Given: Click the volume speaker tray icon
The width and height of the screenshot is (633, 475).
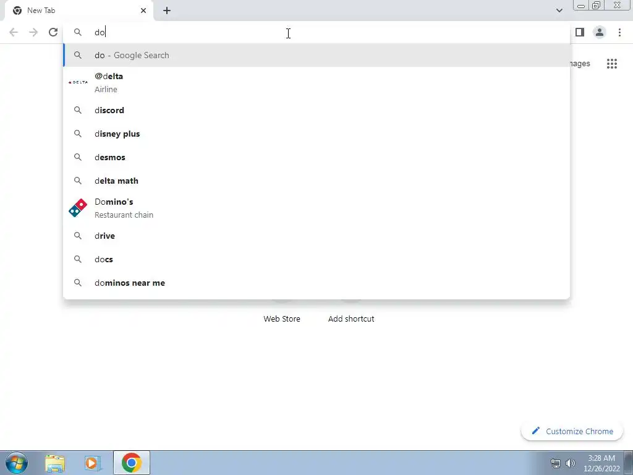Looking at the screenshot, I should 571,463.
